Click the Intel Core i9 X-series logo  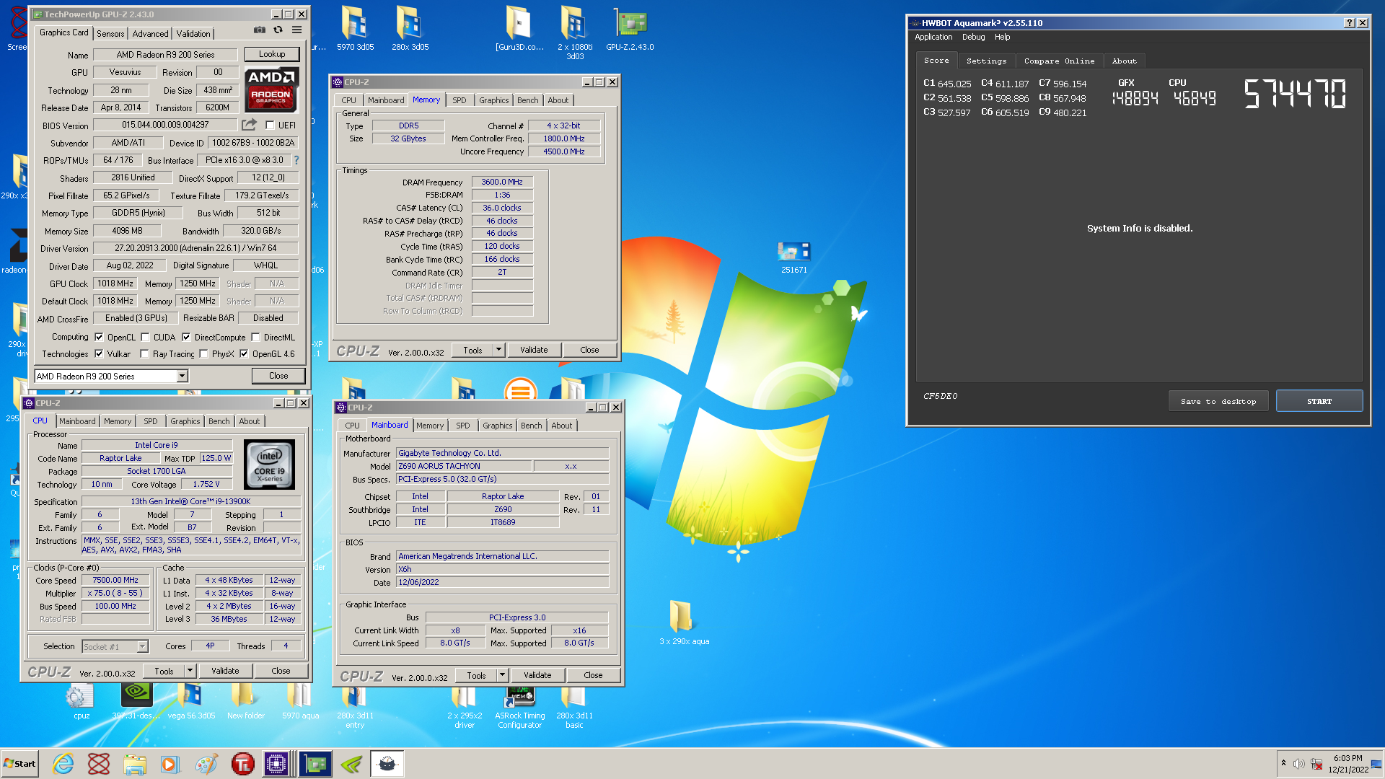click(x=269, y=465)
